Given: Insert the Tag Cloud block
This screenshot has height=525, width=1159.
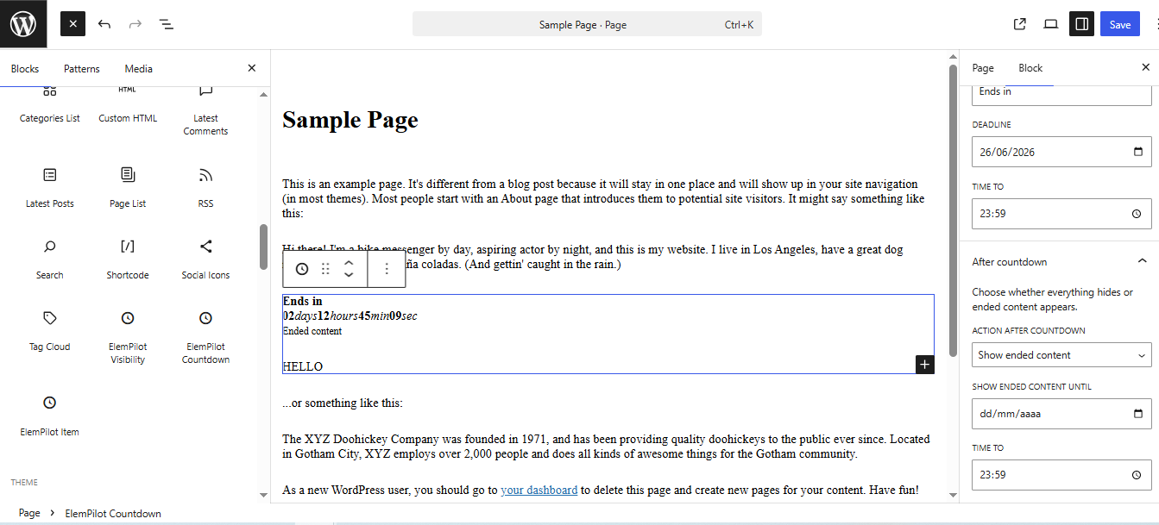Looking at the screenshot, I should [50, 331].
